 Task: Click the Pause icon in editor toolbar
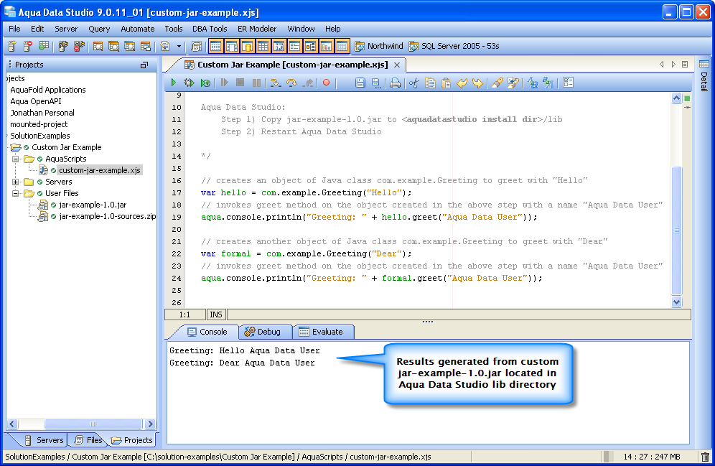[257, 83]
